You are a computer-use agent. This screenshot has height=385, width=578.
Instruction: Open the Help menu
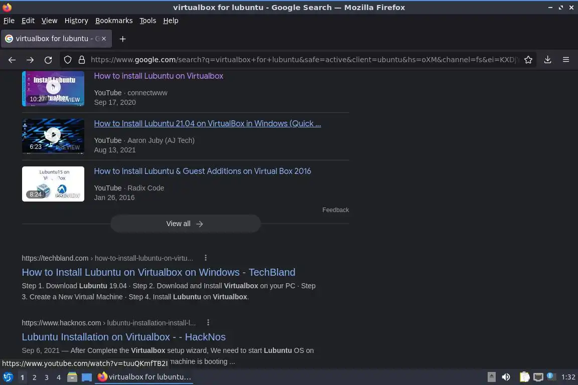[x=171, y=21]
